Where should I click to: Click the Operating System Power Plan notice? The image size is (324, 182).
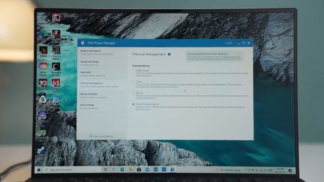tap(214, 56)
